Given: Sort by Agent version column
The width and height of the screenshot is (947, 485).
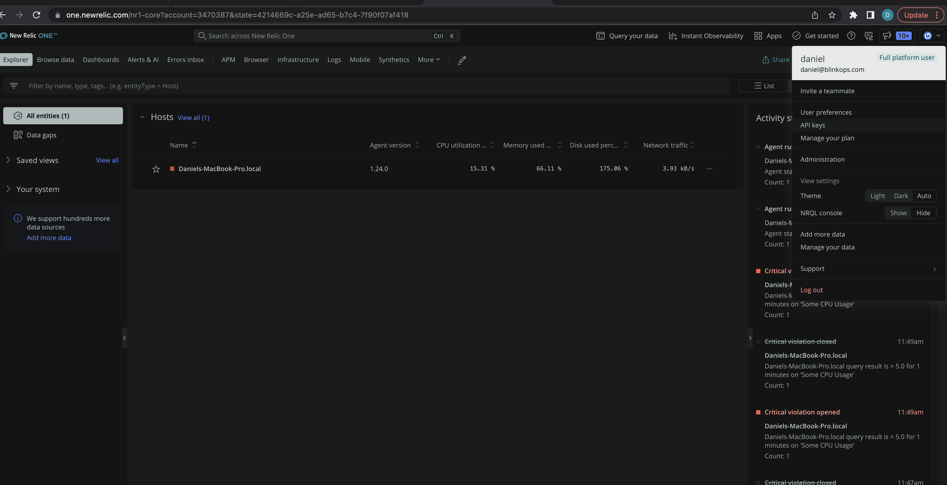Looking at the screenshot, I should click(395, 145).
